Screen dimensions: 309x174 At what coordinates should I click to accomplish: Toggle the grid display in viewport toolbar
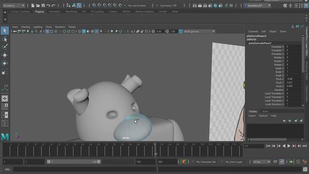pyautogui.click(x=47, y=31)
